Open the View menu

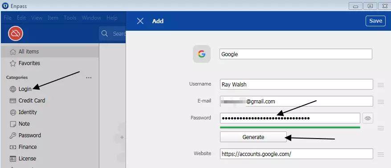coord(37,18)
